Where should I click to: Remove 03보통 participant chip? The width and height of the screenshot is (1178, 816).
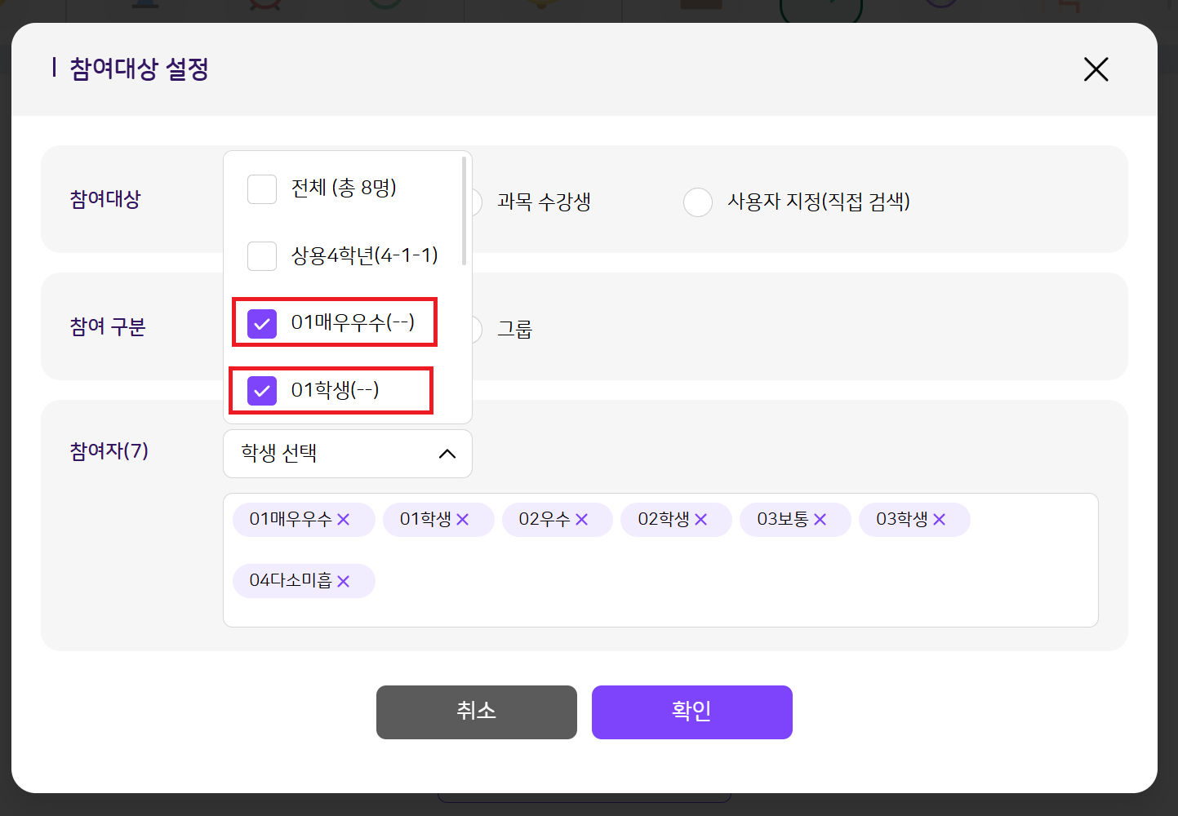[820, 520]
